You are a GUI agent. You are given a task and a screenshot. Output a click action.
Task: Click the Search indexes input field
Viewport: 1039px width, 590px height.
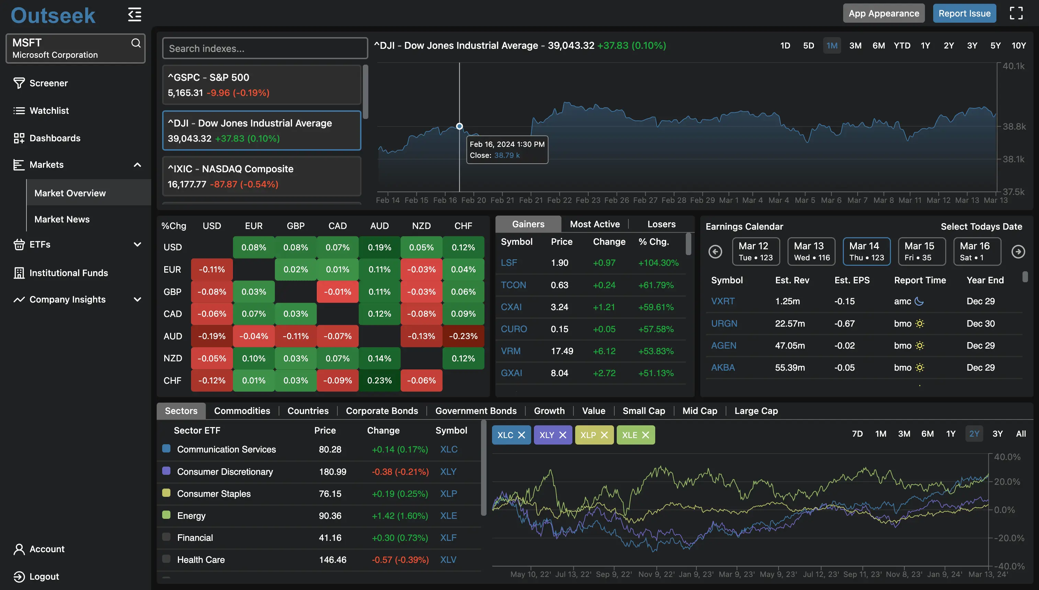(265, 48)
